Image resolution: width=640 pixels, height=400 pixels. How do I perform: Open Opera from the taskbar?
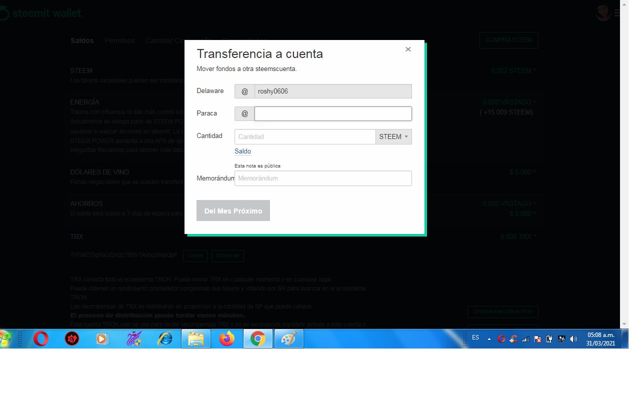[41, 339]
